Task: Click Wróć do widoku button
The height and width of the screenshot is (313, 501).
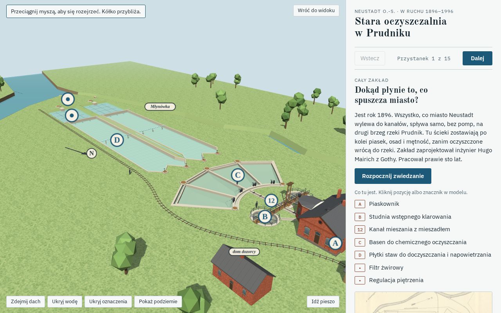Action: [316, 11]
